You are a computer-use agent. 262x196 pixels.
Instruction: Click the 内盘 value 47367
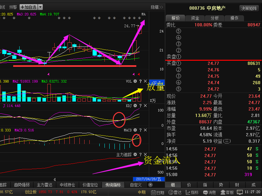point(254,122)
